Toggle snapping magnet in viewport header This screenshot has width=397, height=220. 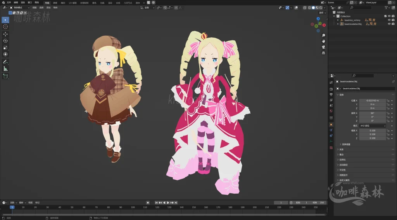click(165, 8)
